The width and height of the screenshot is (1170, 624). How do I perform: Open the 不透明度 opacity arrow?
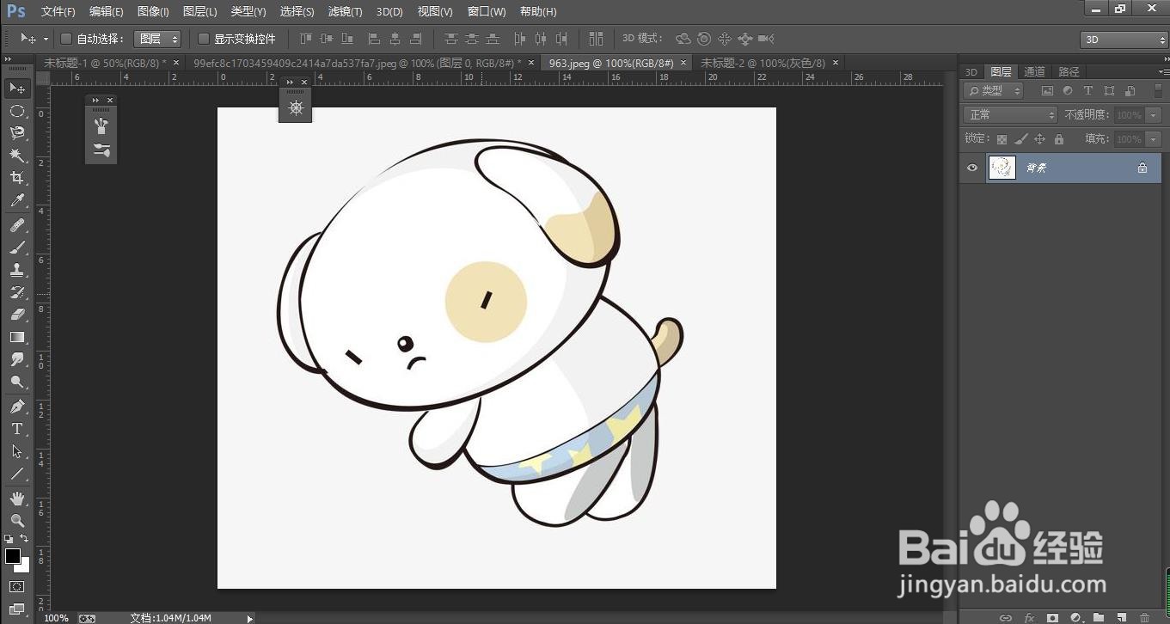tap(1153, 114)
